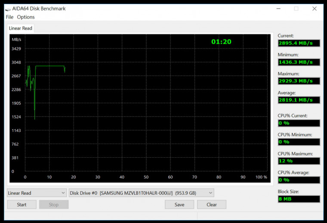
Task: Click the AIDA64 app icon in title bar
Action: (8, 9)
